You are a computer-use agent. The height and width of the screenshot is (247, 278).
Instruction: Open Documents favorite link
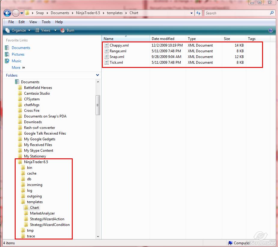(21, 48)
